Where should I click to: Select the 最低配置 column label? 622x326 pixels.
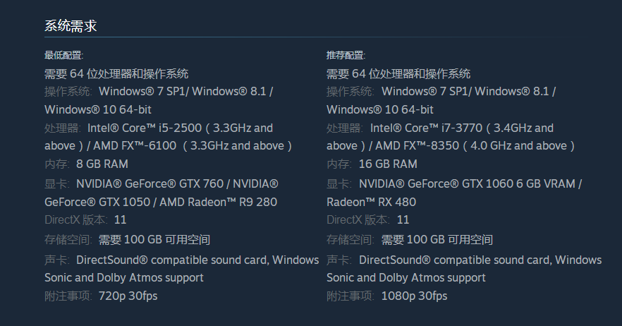click(64, 55)
